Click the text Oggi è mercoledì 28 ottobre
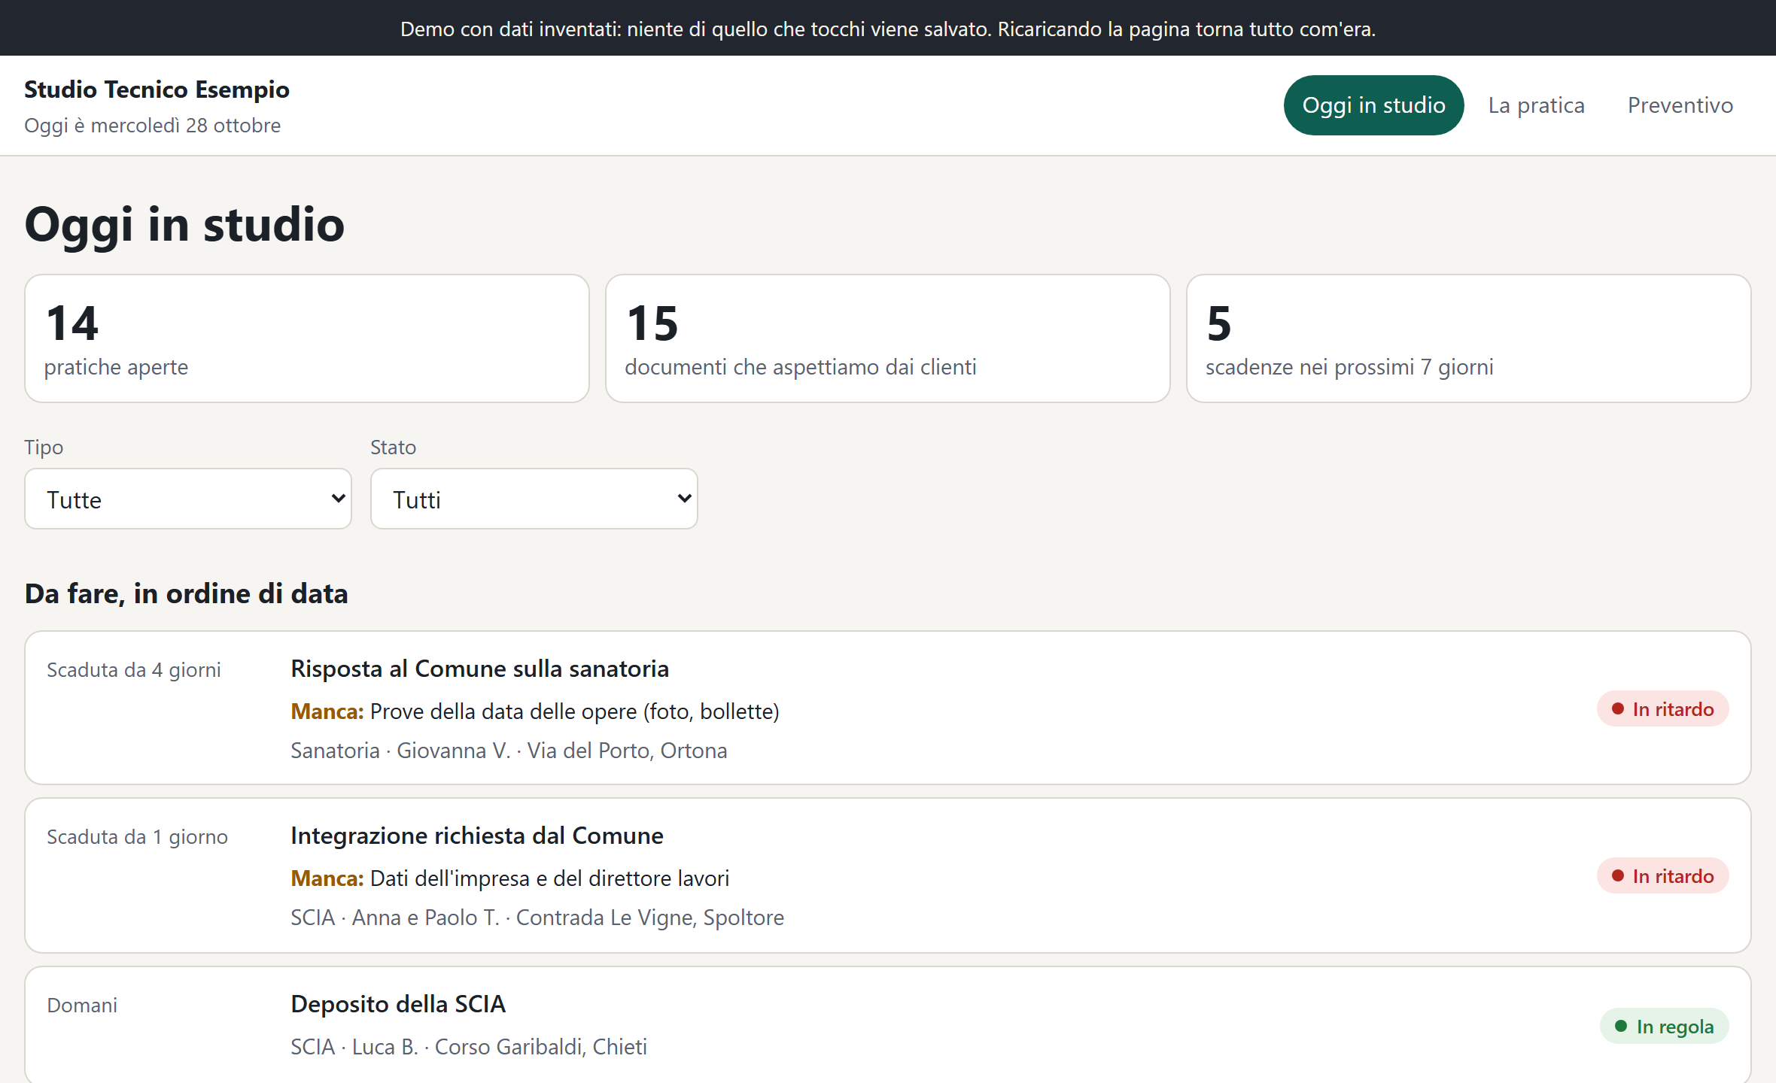 tap(153, 125)
